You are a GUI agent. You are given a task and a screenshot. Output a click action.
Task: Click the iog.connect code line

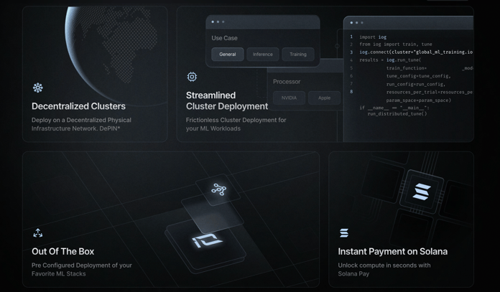point(416,52)
